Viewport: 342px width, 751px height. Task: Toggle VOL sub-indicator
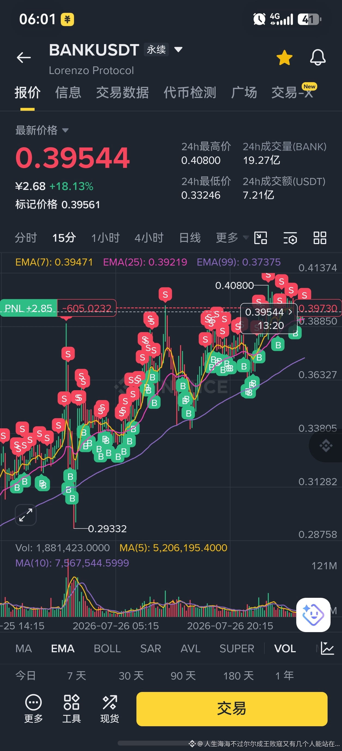(x=285, y=648)
